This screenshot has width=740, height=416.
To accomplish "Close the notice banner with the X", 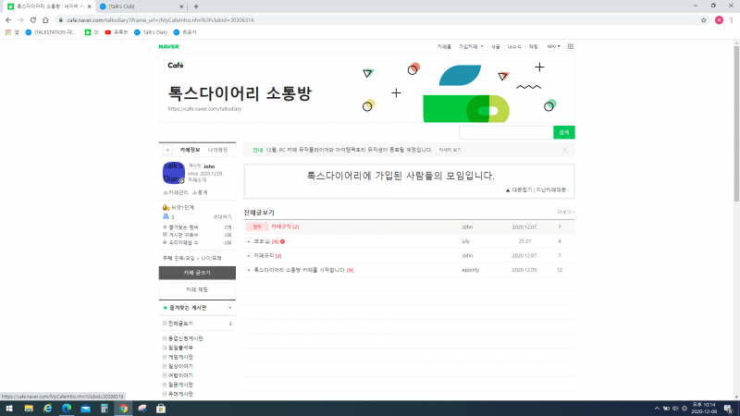I will (564, 149).
